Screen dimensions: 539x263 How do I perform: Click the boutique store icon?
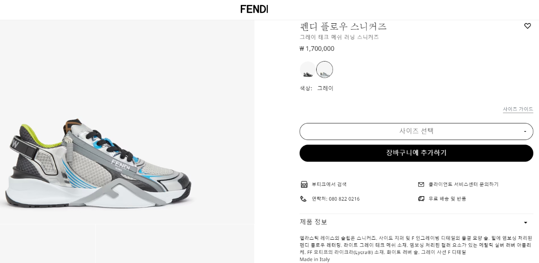(x=304, y=184)
